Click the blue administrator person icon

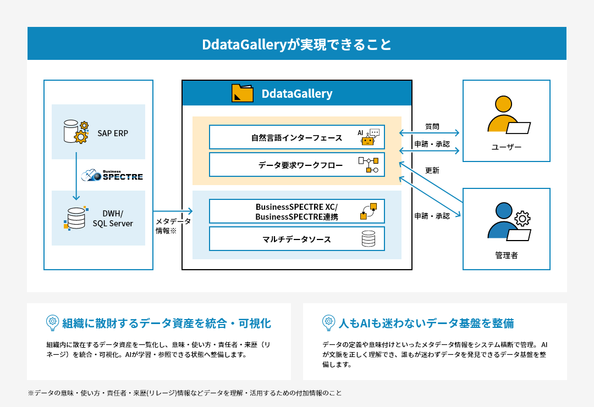tap(509, 222)
